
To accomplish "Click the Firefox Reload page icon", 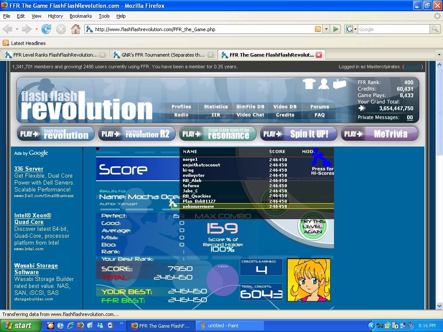I will (46, 29).
